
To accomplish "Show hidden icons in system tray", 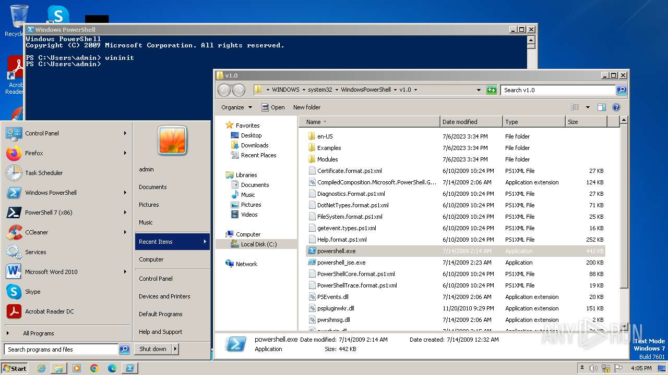I will point(582,368).
